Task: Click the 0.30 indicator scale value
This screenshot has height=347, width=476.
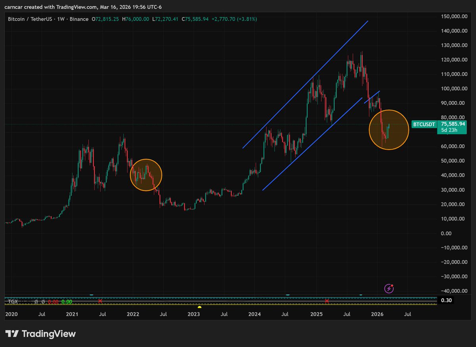Action: point(446,300)
